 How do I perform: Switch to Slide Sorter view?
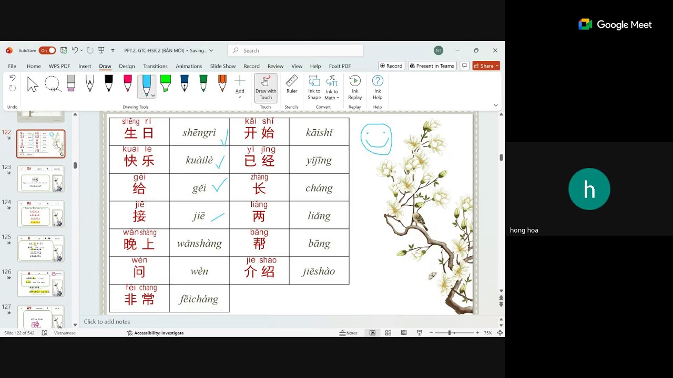388,333
